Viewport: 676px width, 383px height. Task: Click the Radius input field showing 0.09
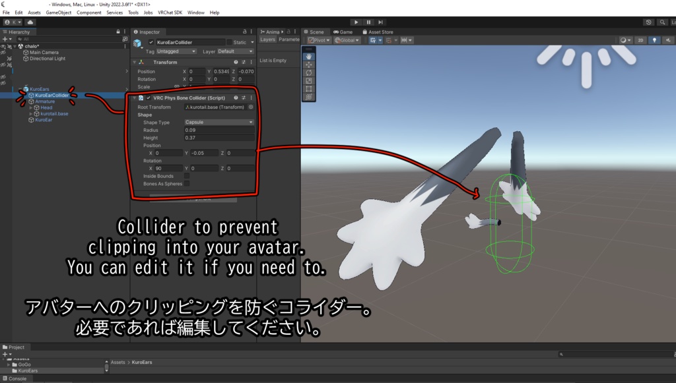pos(219,131)
